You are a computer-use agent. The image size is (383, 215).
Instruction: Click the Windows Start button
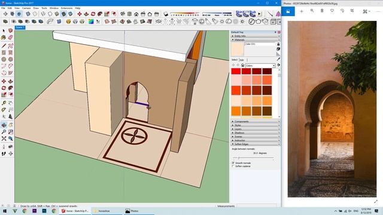point(5,211)
